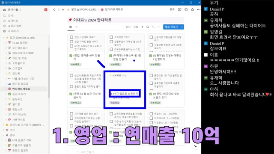
Task: Check 연간 마케팅 플랜 세우기 checkbox
Action: [71, 41]
